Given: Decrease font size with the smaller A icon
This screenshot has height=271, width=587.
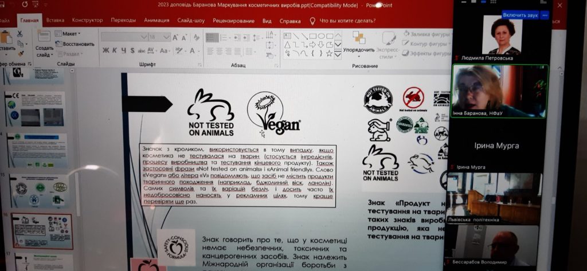Looking at the screenshot, I should point(184,37).
